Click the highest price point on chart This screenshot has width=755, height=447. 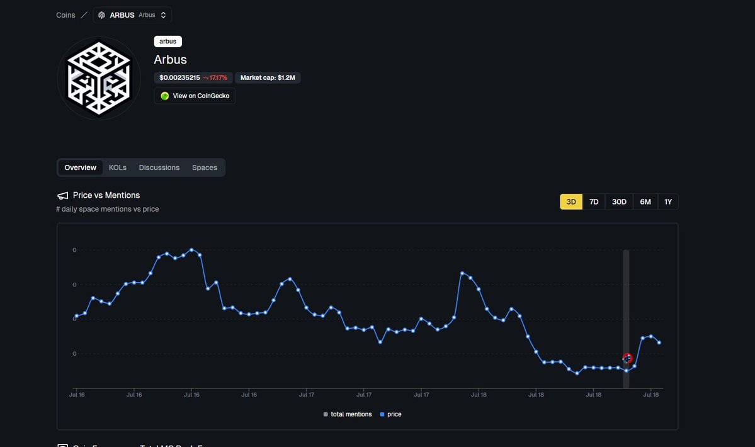(x=191, y=250)
